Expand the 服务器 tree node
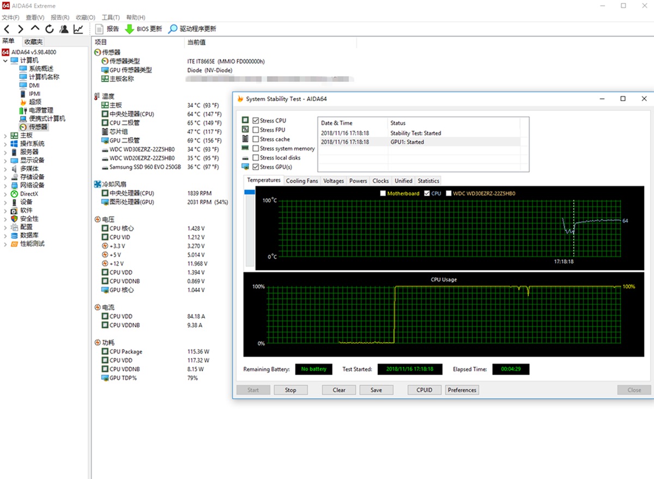 pos(5,152)
